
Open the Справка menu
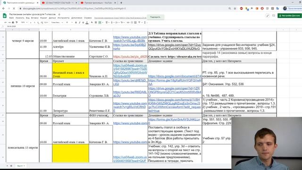[88, 18]
